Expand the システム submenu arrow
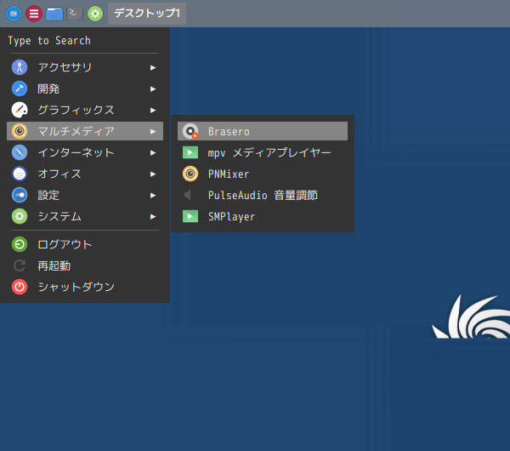Image resolution: width=510 pixels, height=451 pixels. coord(153,217)
